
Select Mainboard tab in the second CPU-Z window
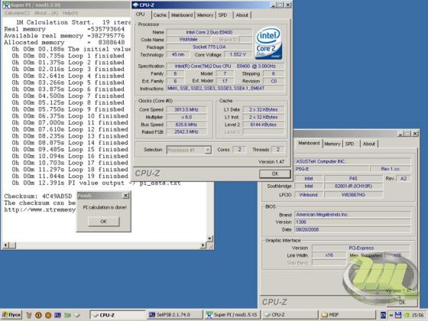coord(309,143)
